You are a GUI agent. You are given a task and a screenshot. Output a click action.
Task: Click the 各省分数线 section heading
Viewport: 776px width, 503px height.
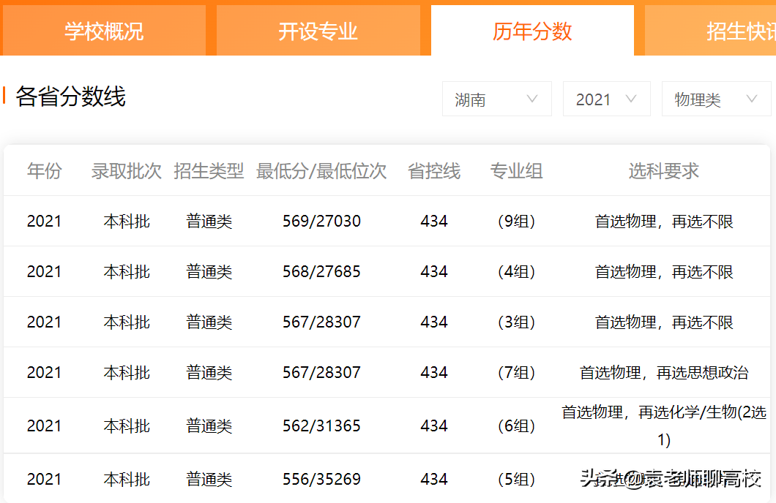(x=70, y=96)
